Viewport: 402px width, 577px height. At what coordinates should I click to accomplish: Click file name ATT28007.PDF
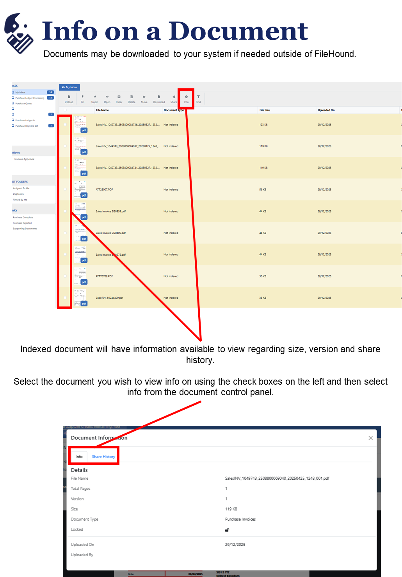tap(104, 190)
